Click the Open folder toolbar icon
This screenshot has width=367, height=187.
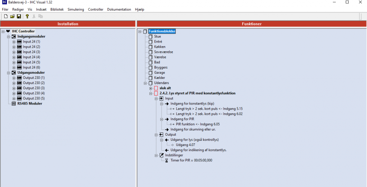pos(12,16)
